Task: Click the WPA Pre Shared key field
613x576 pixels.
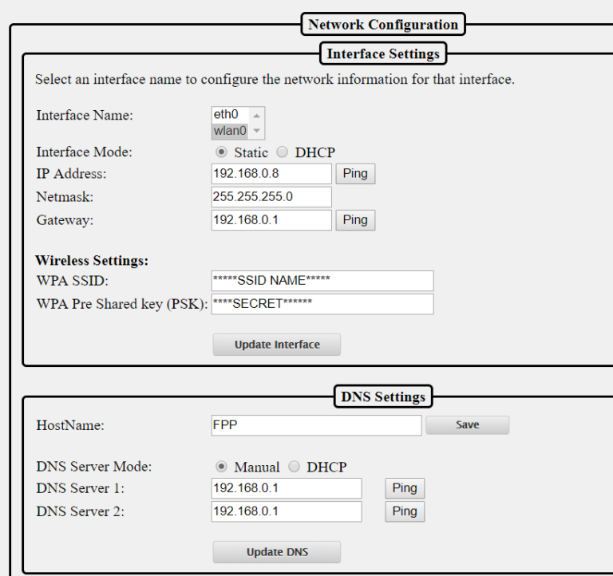Action: 322,304
